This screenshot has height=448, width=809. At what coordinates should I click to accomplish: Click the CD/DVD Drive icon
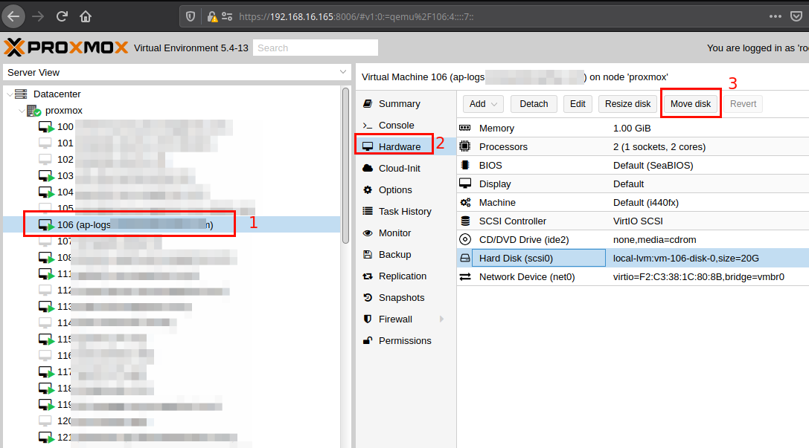pyautogui.click(x=467, y=239)
